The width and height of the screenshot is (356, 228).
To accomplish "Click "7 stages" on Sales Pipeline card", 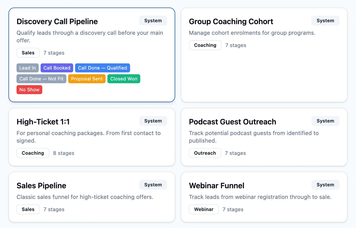I will (54, 209).
